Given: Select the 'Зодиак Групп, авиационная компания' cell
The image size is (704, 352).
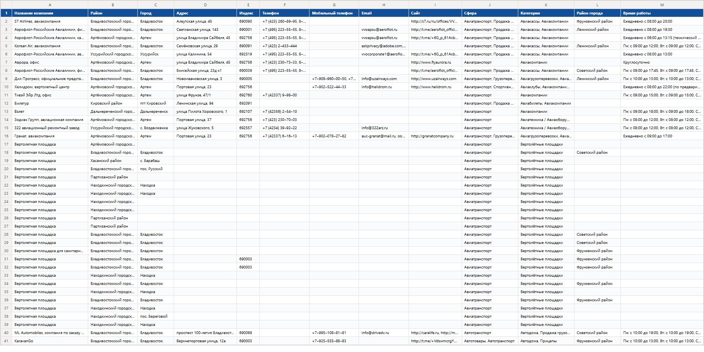Looking at the screenshot, I should (x=50, y=120).
